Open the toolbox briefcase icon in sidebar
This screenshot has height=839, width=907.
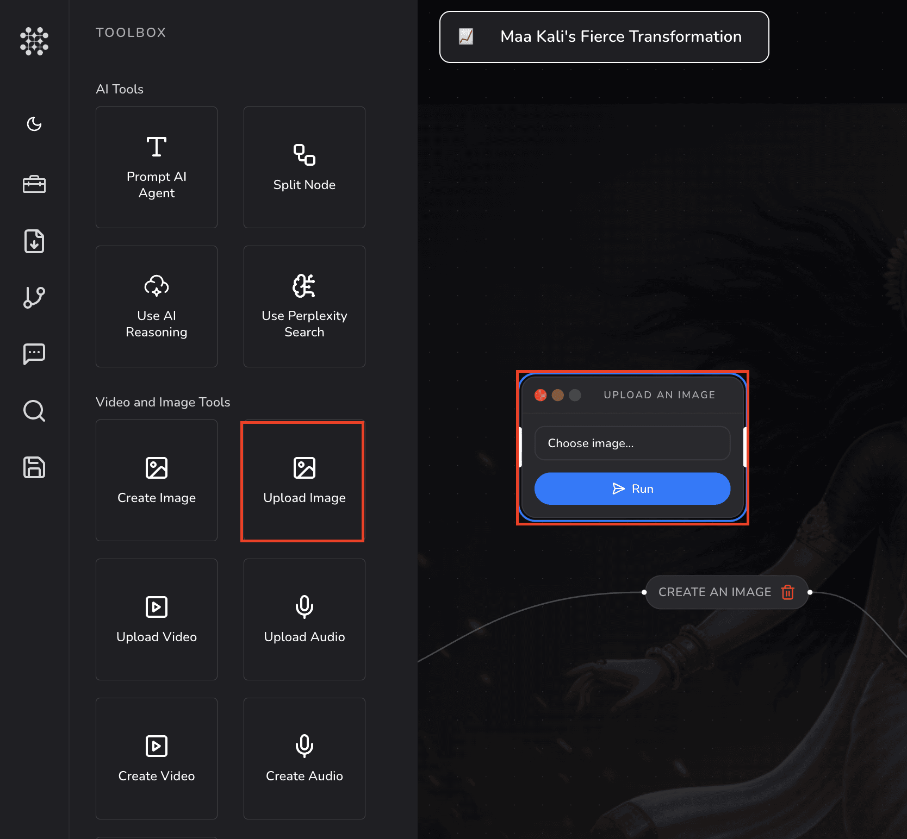34,184
